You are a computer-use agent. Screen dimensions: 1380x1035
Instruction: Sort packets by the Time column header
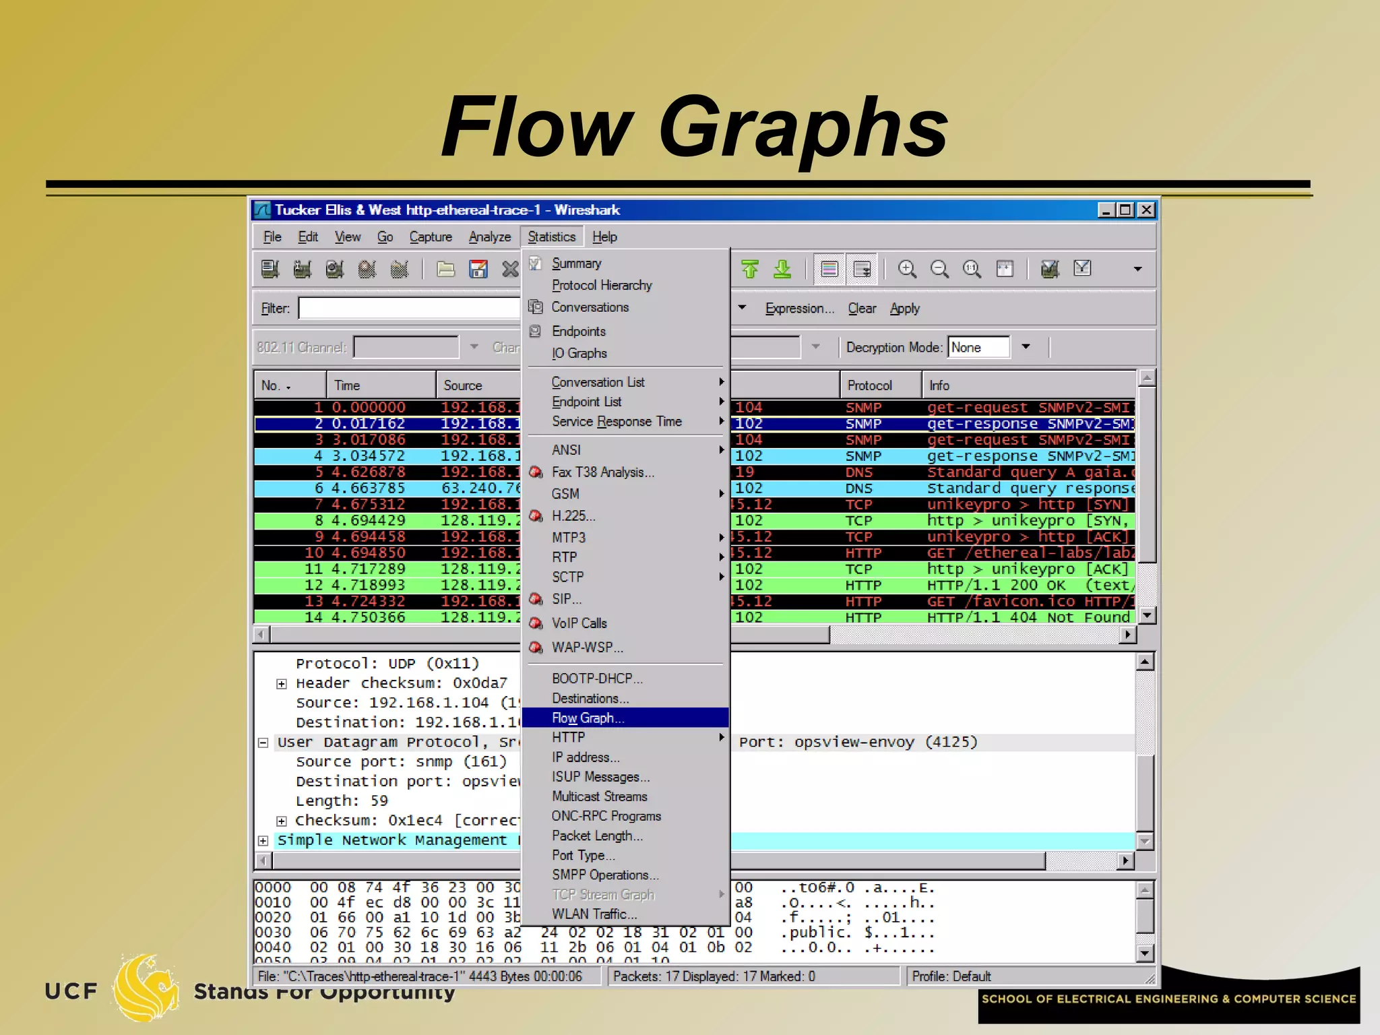[381, 385]
